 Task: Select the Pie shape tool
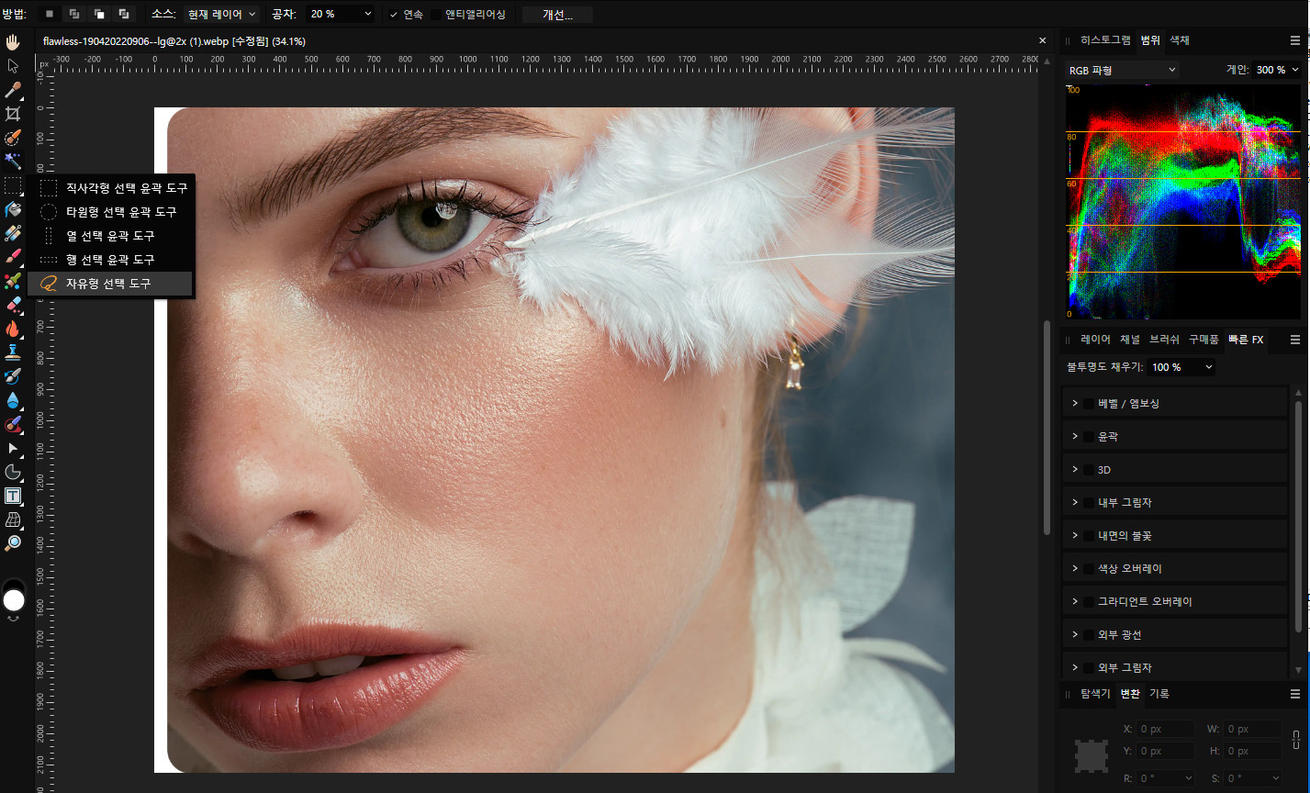tap(13, 472)
